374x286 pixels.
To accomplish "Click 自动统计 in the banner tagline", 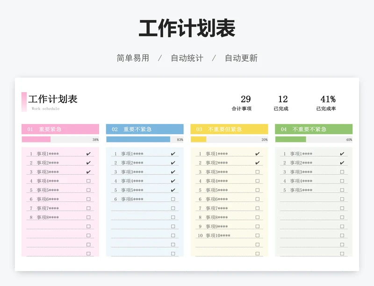I will tap(187, 58).
